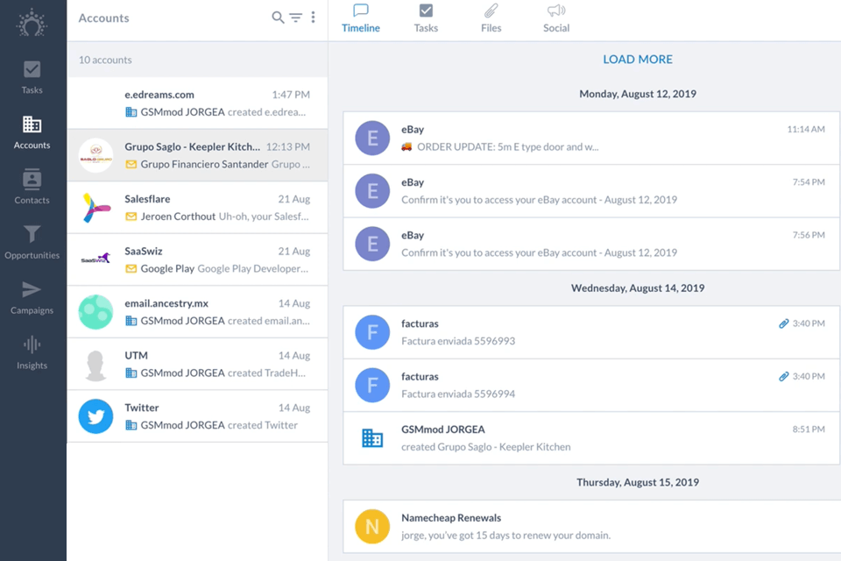Click the building icon in e.edreams.com row
Screen dimensions: 841x561
point(131,112)
